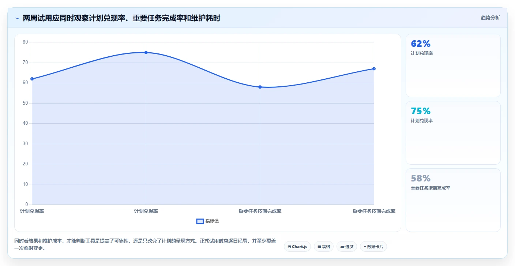Open the 趋势分析 label in the header
The width and height of the screenshot is (515, 266).
click(490, 18)
